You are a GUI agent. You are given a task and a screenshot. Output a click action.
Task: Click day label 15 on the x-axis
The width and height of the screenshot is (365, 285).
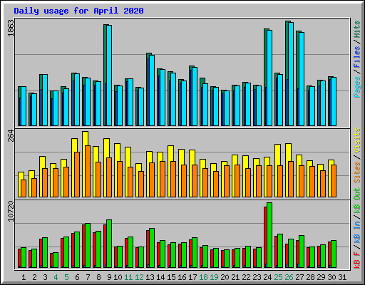(x=171, y=277)
